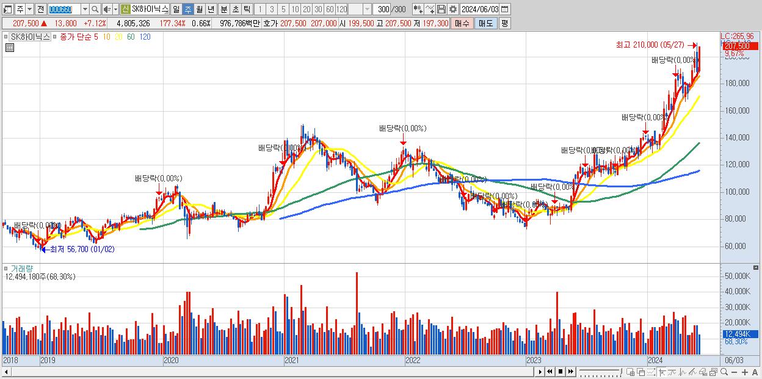Click the A text tool icon
The width and height of the screenshot is (762, 379).
[755, 372]
